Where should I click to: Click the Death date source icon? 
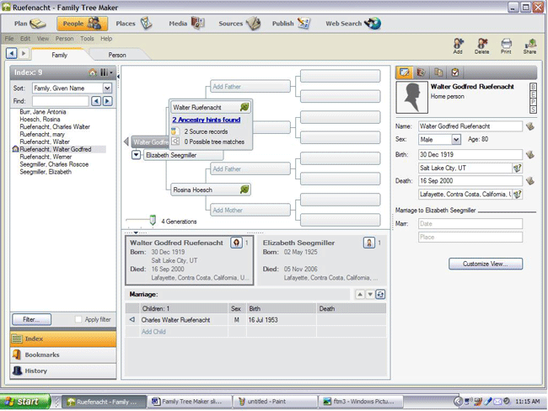530,180
